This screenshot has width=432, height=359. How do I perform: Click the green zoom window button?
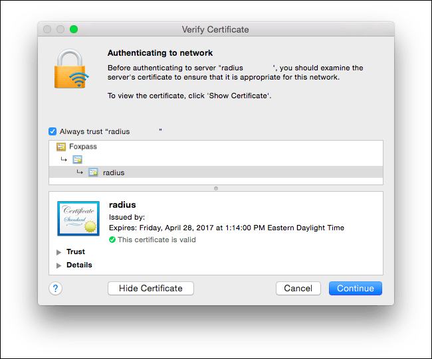[x=74, y=29]
